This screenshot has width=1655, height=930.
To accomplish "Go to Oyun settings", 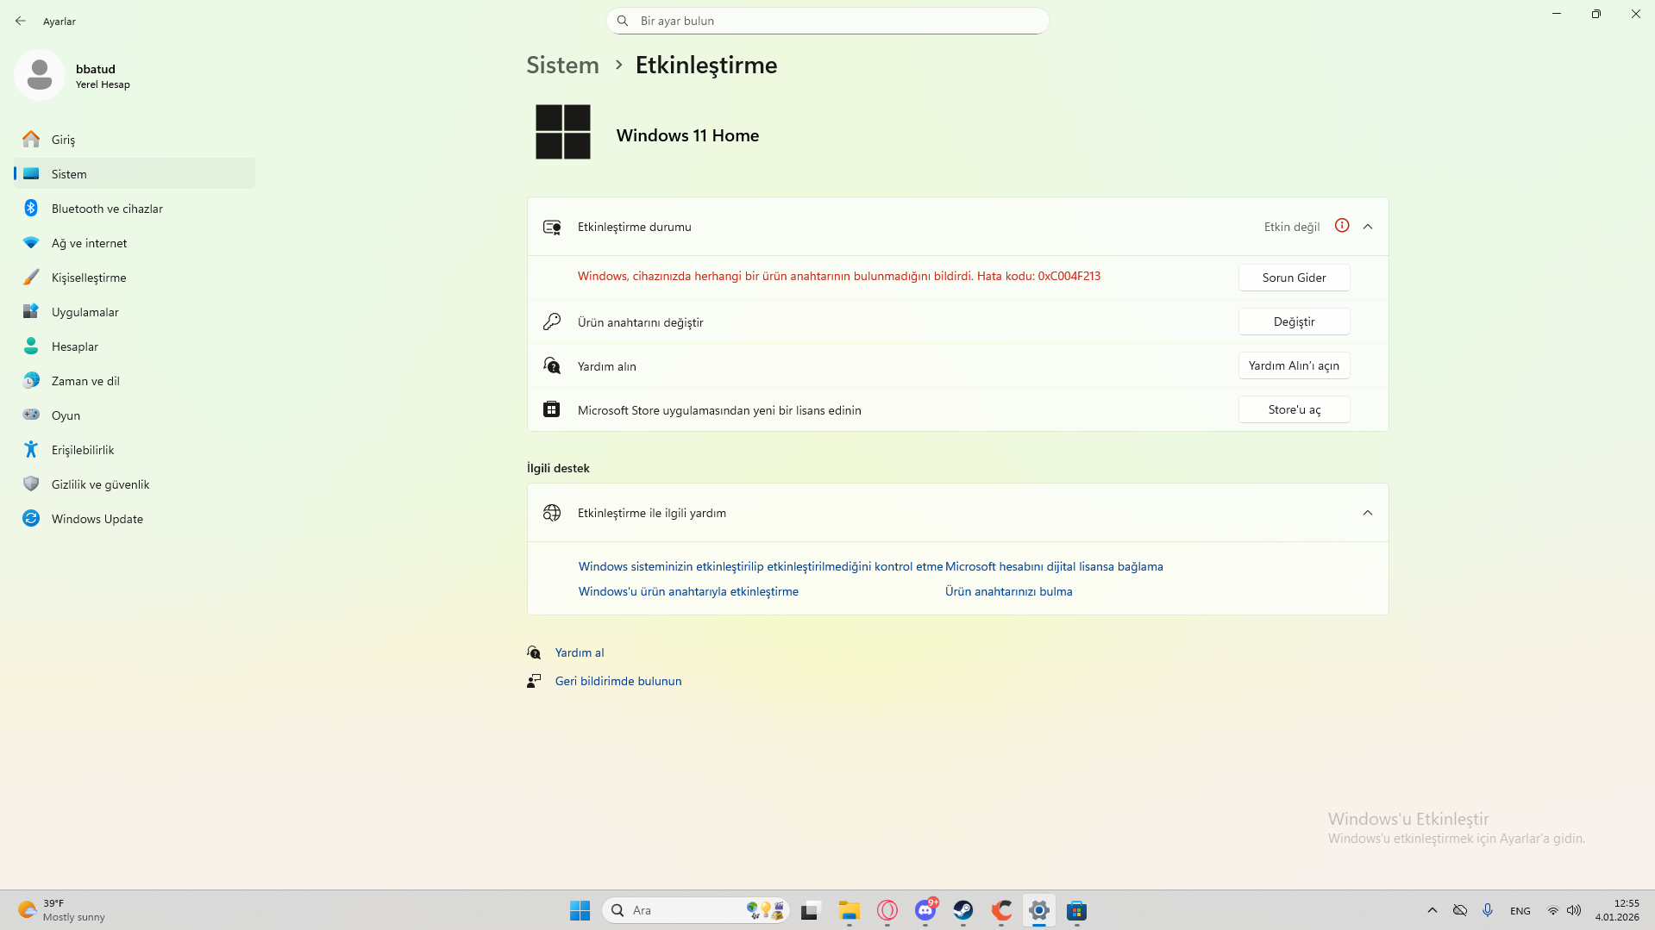I will point(135,415).
